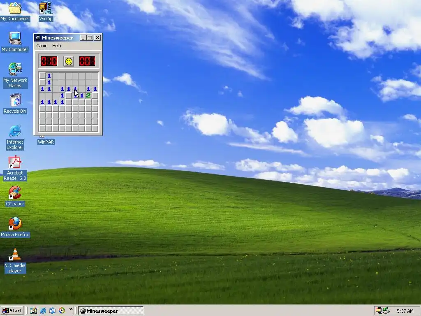421x316 pixels.
Task: Open the Game menu in Minesweeper
Action: 42,46
